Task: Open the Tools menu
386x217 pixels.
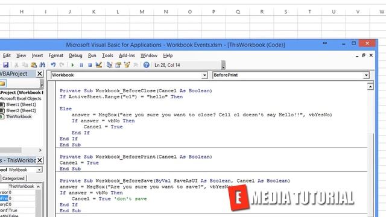Action: (x=107, y=55)
